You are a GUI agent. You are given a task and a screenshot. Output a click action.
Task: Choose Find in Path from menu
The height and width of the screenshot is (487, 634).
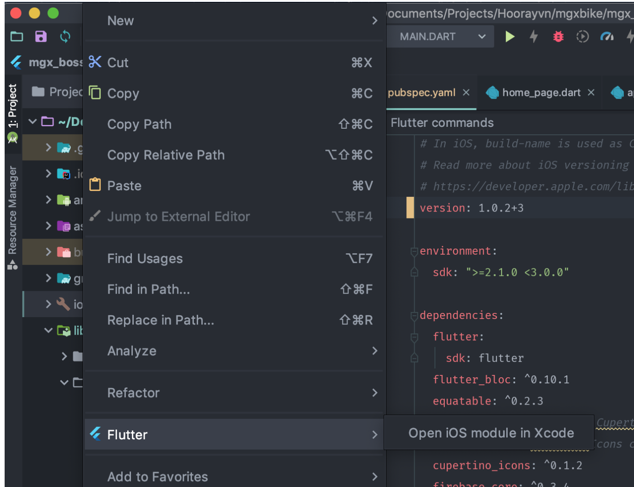149,289
